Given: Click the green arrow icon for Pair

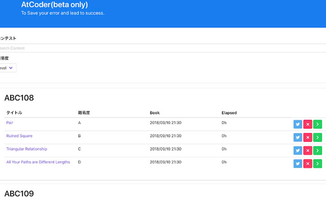Looking at the screenshot, I should coord(317,124).
